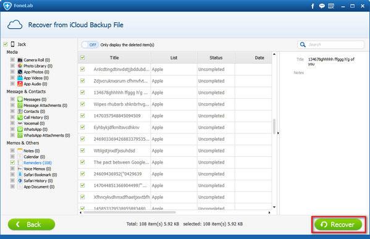Toggle Only display the deleted items switch
This screenshot has height=239, width=370.
(90, 44)
